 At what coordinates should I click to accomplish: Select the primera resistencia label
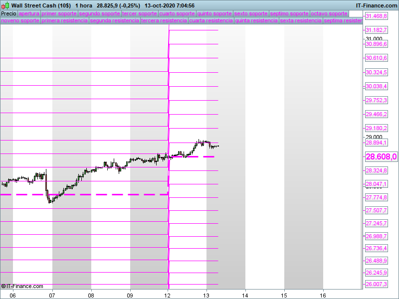[65, 20]
